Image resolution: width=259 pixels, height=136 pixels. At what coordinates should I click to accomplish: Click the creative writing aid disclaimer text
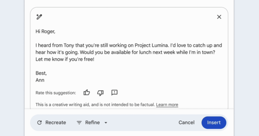point(95,105)
